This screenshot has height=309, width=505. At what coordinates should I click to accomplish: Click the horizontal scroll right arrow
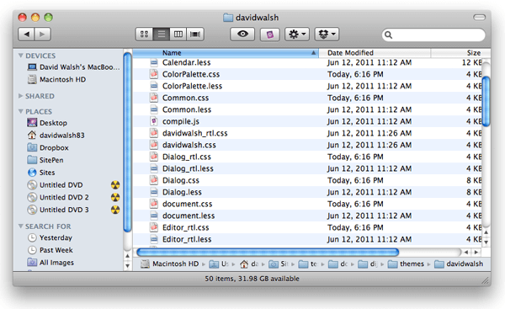pyautogui.click(x=476, y=252)
